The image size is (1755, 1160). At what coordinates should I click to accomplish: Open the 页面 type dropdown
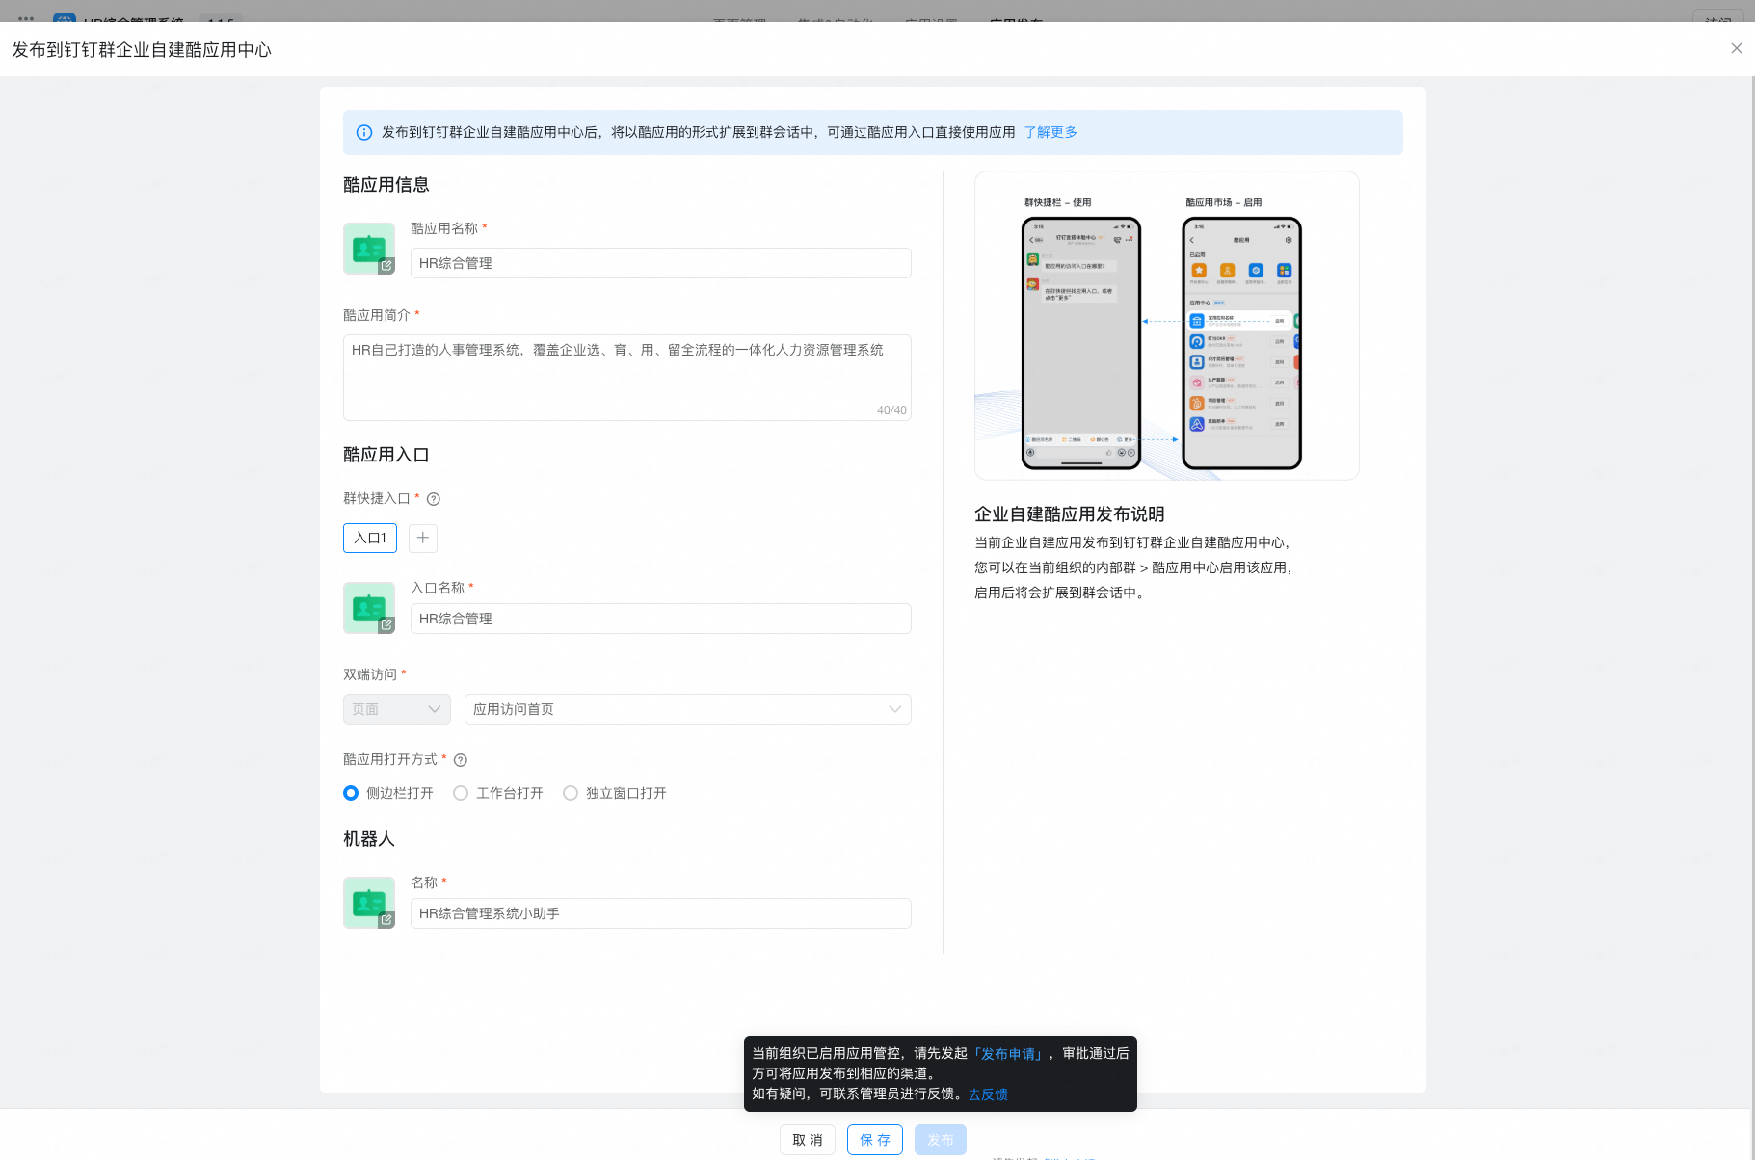pos(396,709)
